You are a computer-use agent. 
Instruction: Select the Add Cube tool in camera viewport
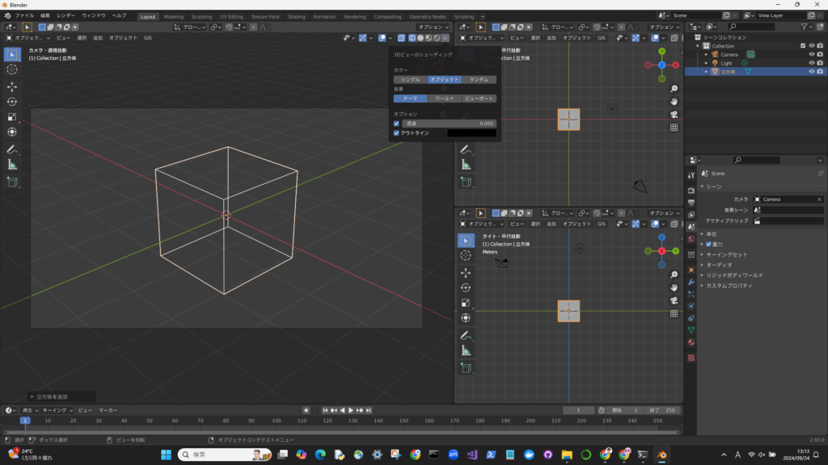[x=12, y=182]
